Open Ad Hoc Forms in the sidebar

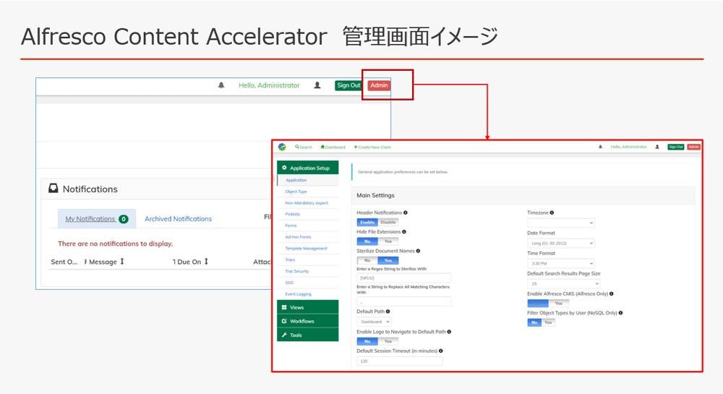click(x=298, y=237)
